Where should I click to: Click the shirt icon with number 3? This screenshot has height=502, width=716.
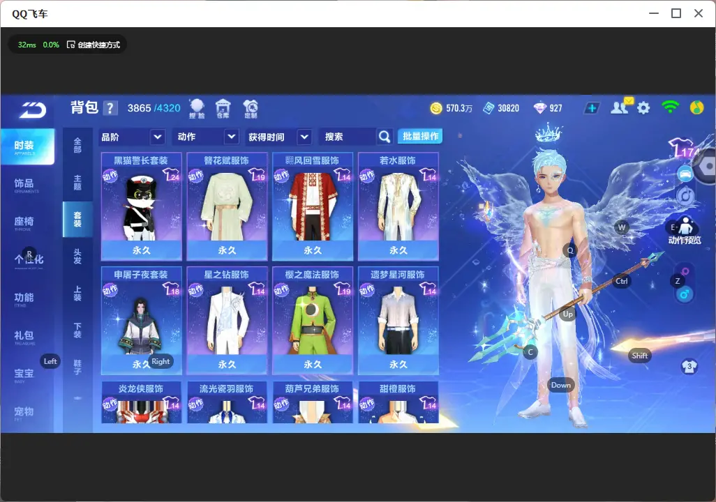(689, 367)
